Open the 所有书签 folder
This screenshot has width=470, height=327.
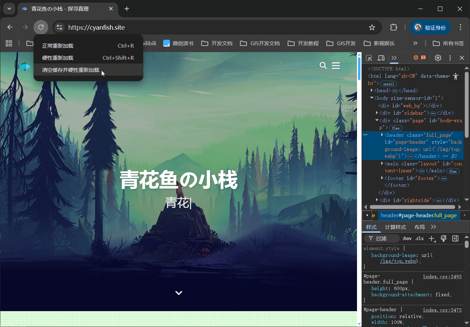[448, 43]
